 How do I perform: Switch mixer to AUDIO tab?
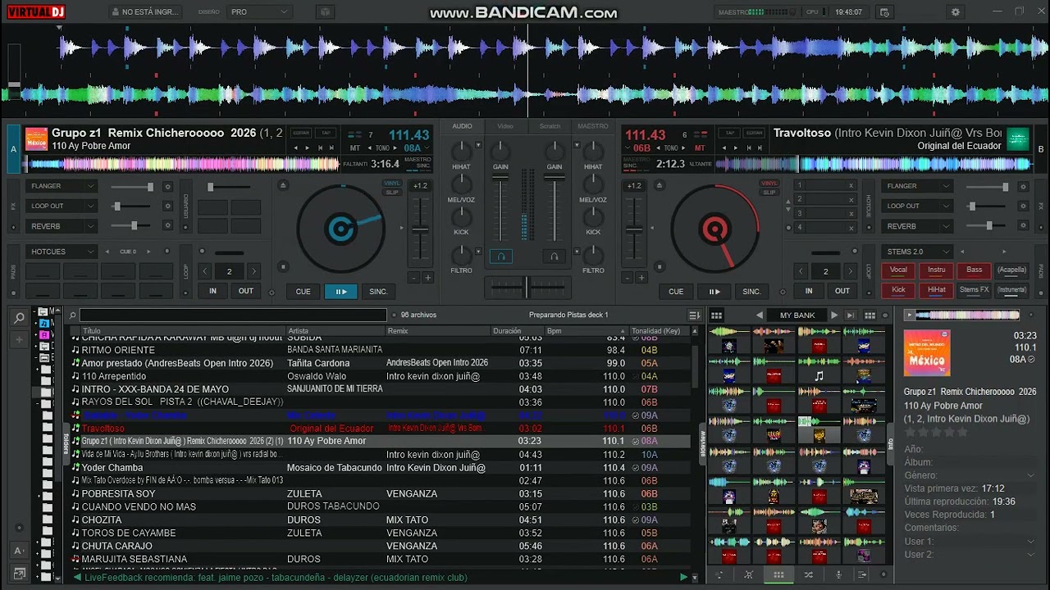(x=462, y=126)
